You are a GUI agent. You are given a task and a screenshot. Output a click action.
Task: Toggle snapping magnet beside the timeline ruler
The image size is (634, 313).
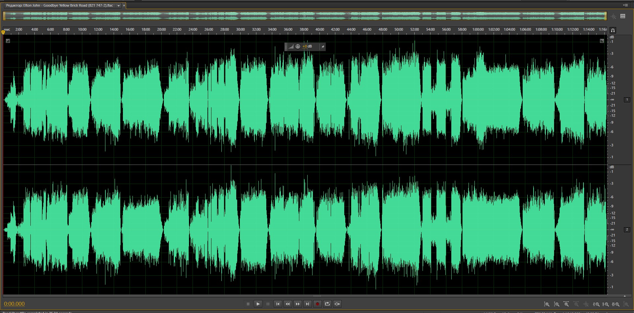[x=613, y=30]
